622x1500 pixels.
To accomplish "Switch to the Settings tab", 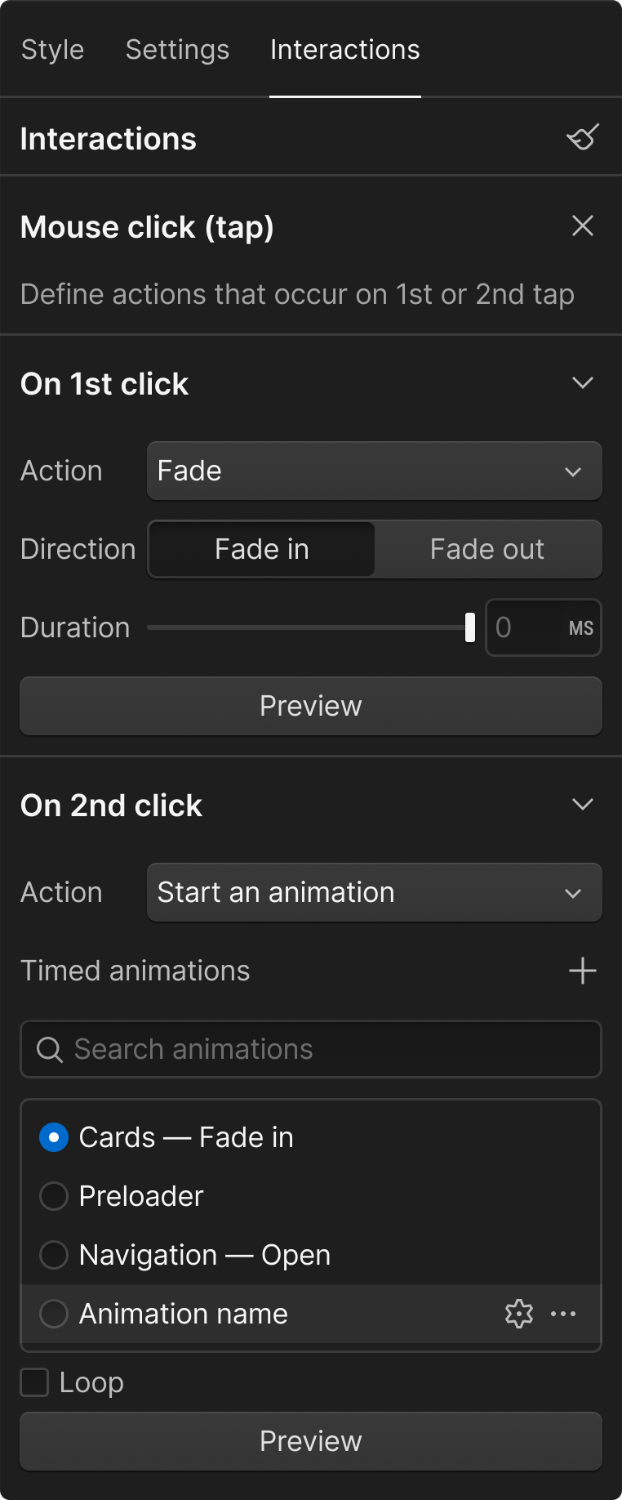I will point(177,49).
